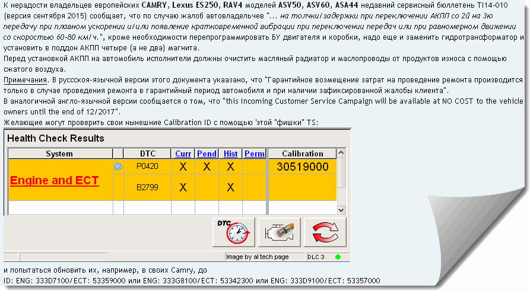Click the Health Check Results title
Viewport: 530px width, 291px height.
coord(56,138)
